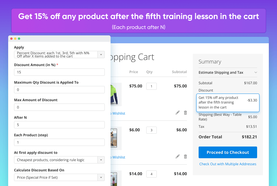This screenshot has width=277, height=186.
Task: Click the After N input field
Action: (59, 125)
